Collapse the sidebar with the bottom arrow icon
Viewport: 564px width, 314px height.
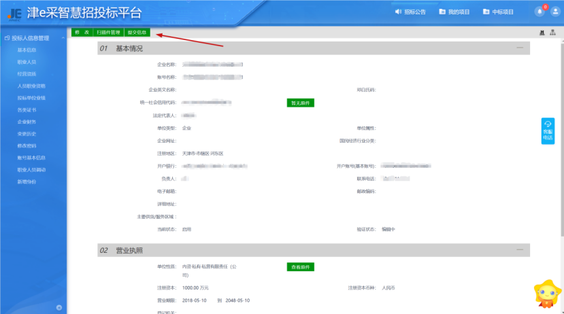[59, 308]
